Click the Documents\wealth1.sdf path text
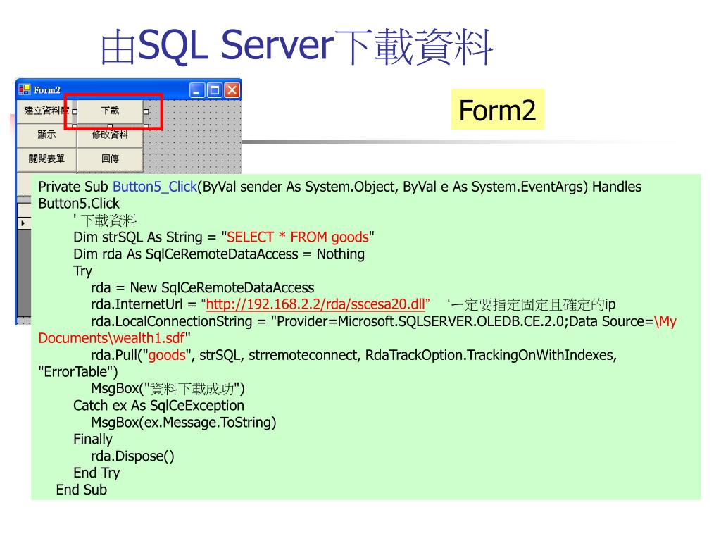The image size is (721, 541). (x=112, y=339)
